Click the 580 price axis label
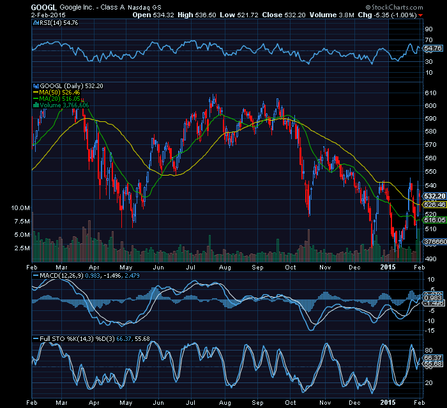The width and height of the screenshot is (447, 408). pyautogui.click(x=430, y=132)
